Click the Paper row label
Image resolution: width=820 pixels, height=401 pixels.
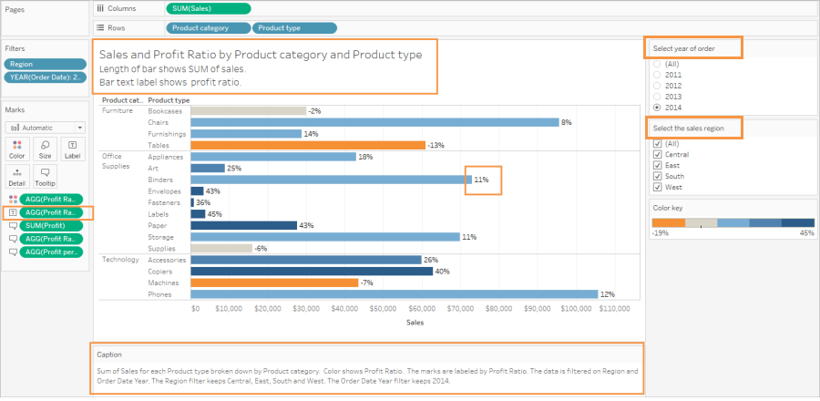157,225
